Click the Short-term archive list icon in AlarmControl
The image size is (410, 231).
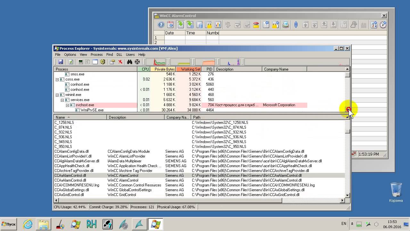click(190, 25)
